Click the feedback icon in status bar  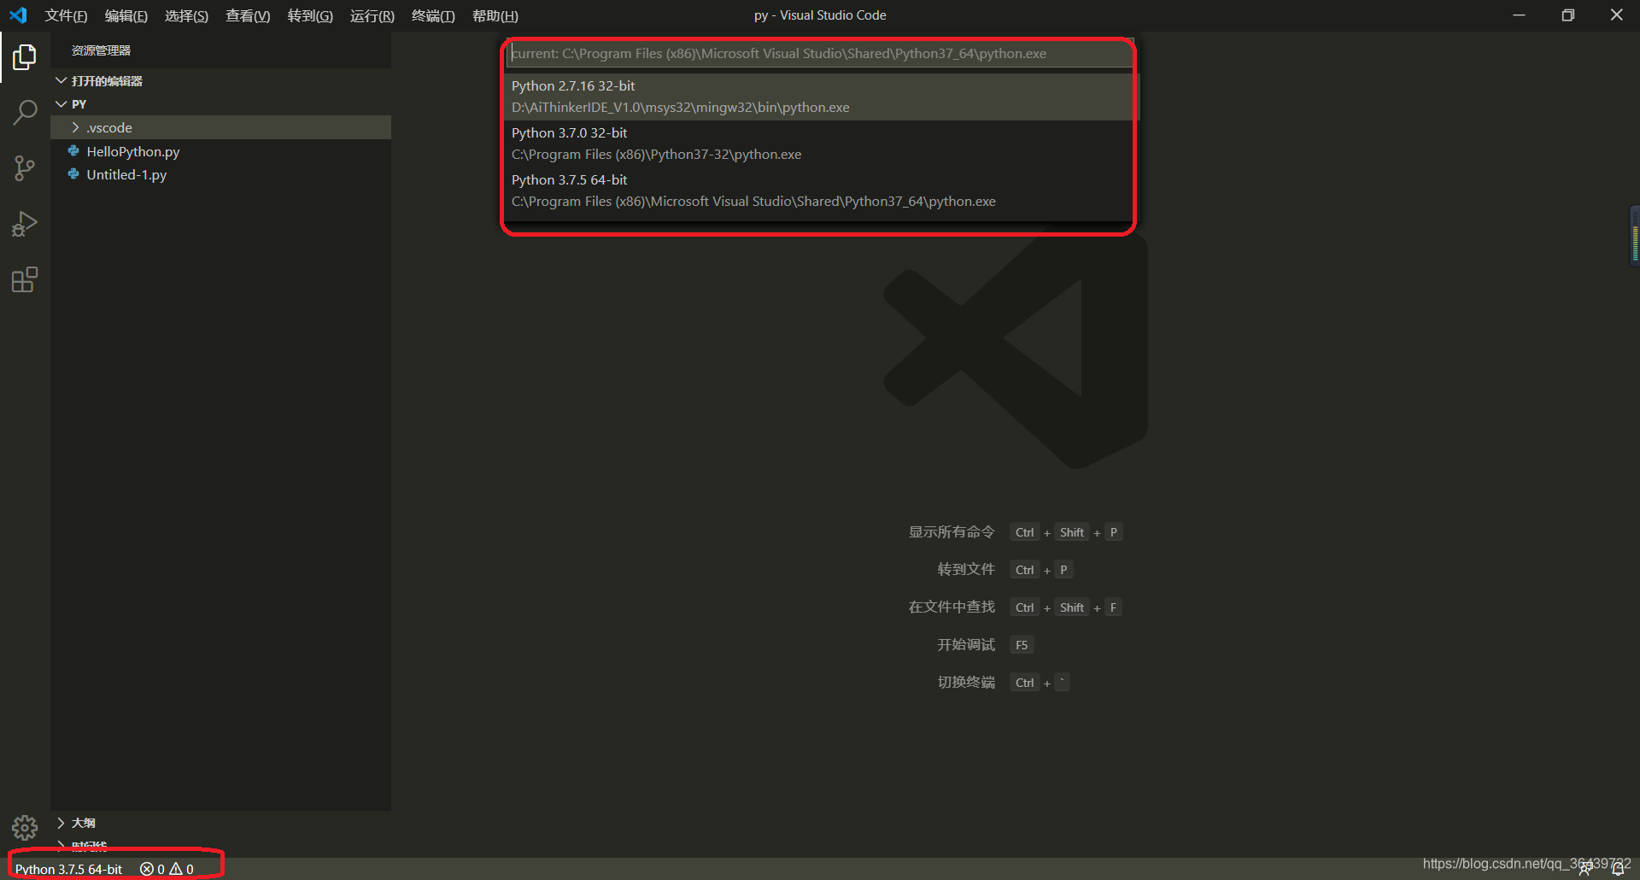pyautogui.click(x=1585, y=869)
